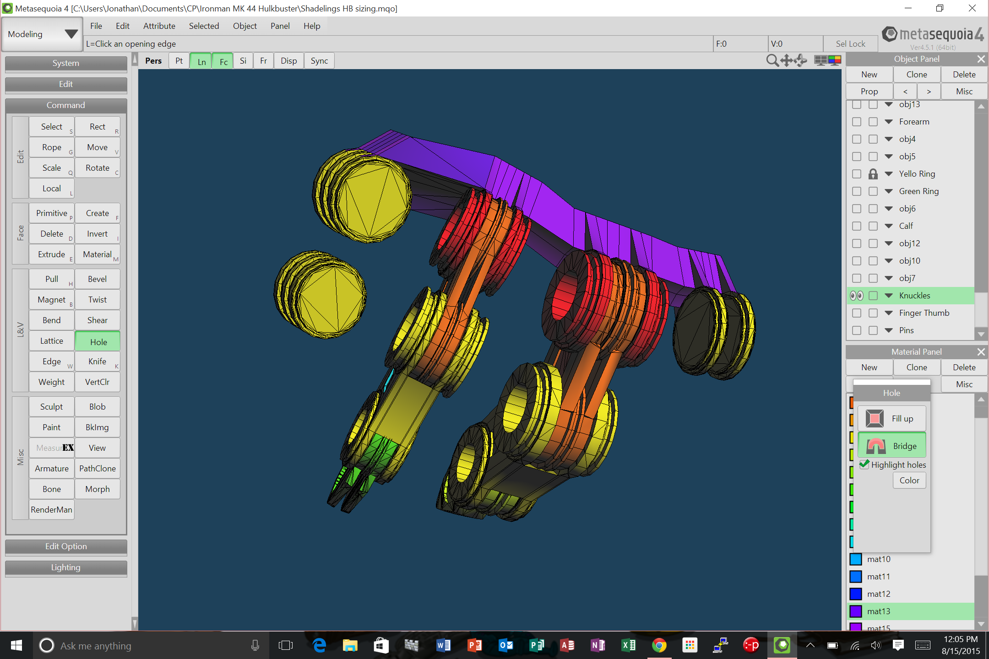The height and width of the screenshot is (659, 989).
Task: Click the Yello Ring lock icon
Action: pos(873,174)
